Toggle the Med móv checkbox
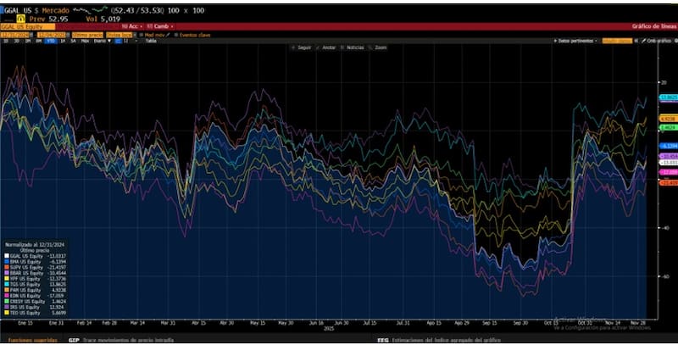Image resolution: width=678 pixels, height=345 pixels. point(142,35)
